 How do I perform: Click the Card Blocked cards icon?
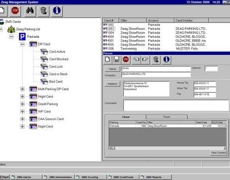point(44,59)
